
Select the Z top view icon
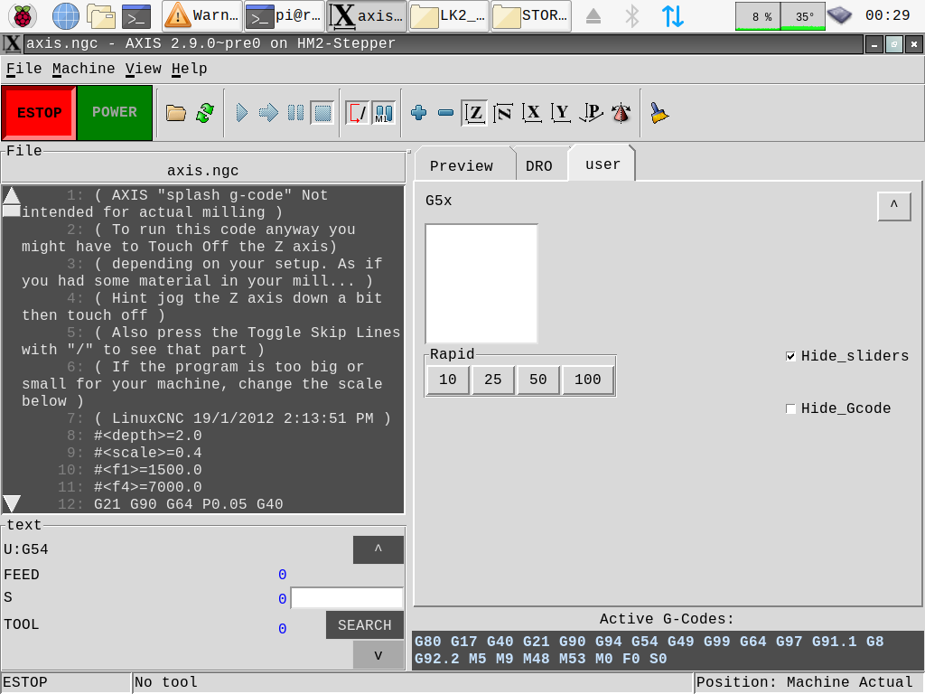(474, 113)
